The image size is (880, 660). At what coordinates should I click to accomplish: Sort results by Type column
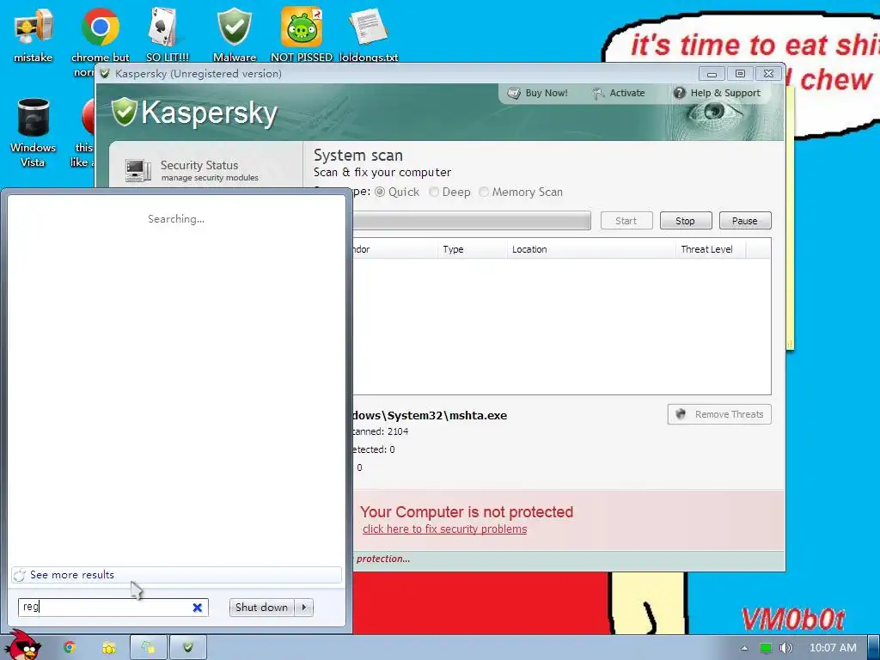click(x=472, y=249)
